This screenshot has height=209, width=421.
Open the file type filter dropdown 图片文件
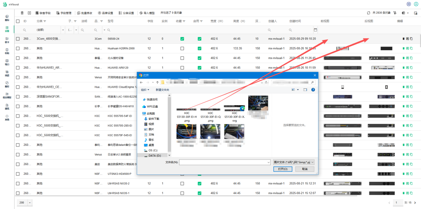tap(293, 162)
